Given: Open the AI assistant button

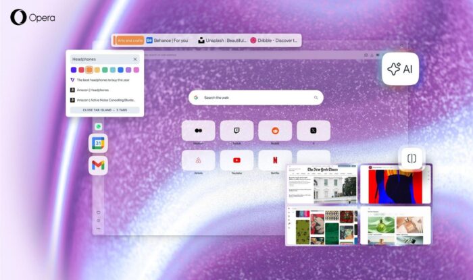Looking at the screenshot, I should (x=400, y=69).
